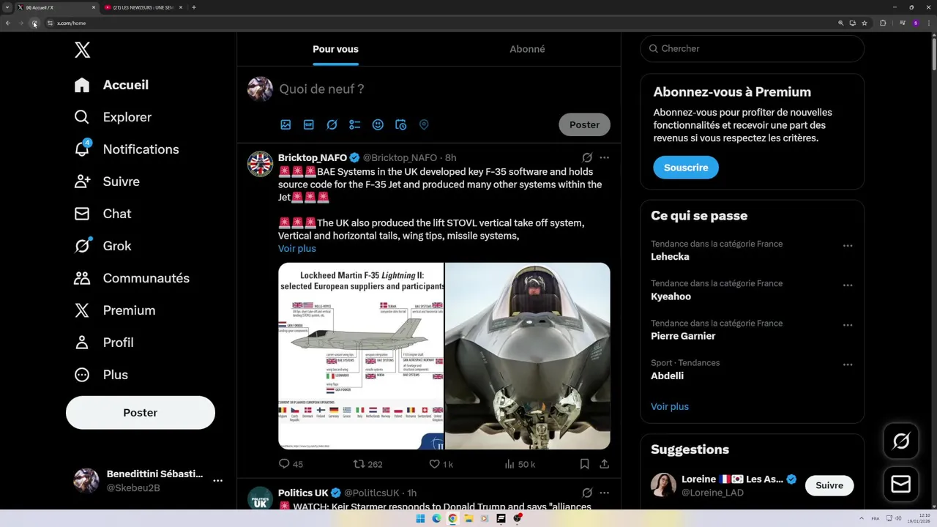
Task: Open Bricktop_NAFO avatar
Action: pos(260,164)
